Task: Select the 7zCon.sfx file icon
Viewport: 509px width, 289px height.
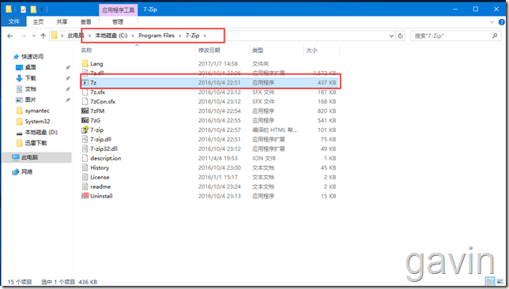Action: pyautogui.click(x=85, y=102)
